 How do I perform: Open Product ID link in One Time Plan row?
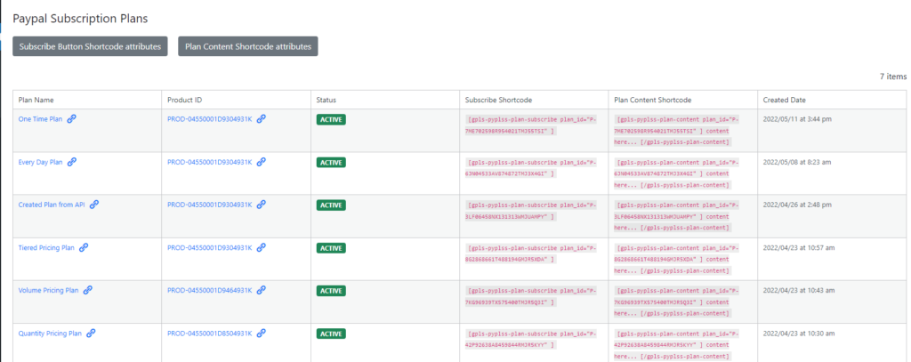click(x=210, y=119)
